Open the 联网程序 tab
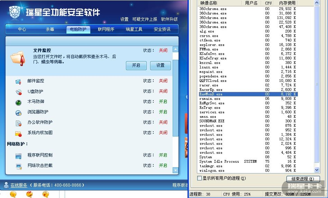Screen dimensions: 328x198 pyautogui.click(x=106, y=29)
